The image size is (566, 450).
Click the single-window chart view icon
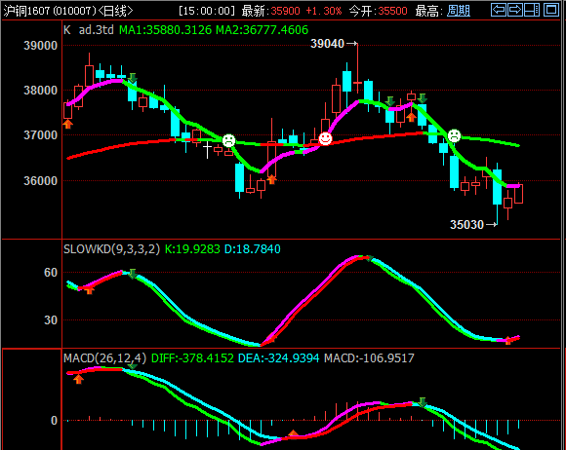point(551,10)
